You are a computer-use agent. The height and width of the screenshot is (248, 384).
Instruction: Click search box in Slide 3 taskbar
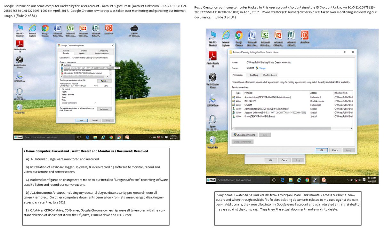(x=243, y=180)
